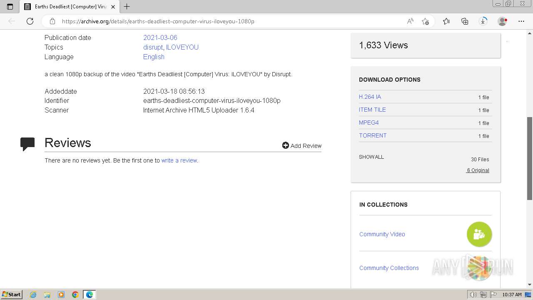Viewport: 533px width, 300px height.
Task: Open network icon in system tray
Action: click(x=483, y=295)
